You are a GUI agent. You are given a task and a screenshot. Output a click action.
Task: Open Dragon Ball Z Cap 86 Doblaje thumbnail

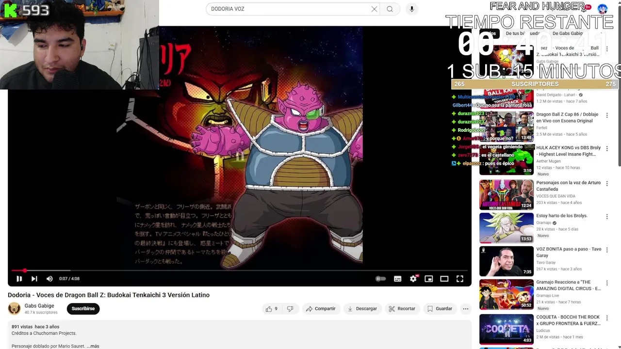point(507,127)
